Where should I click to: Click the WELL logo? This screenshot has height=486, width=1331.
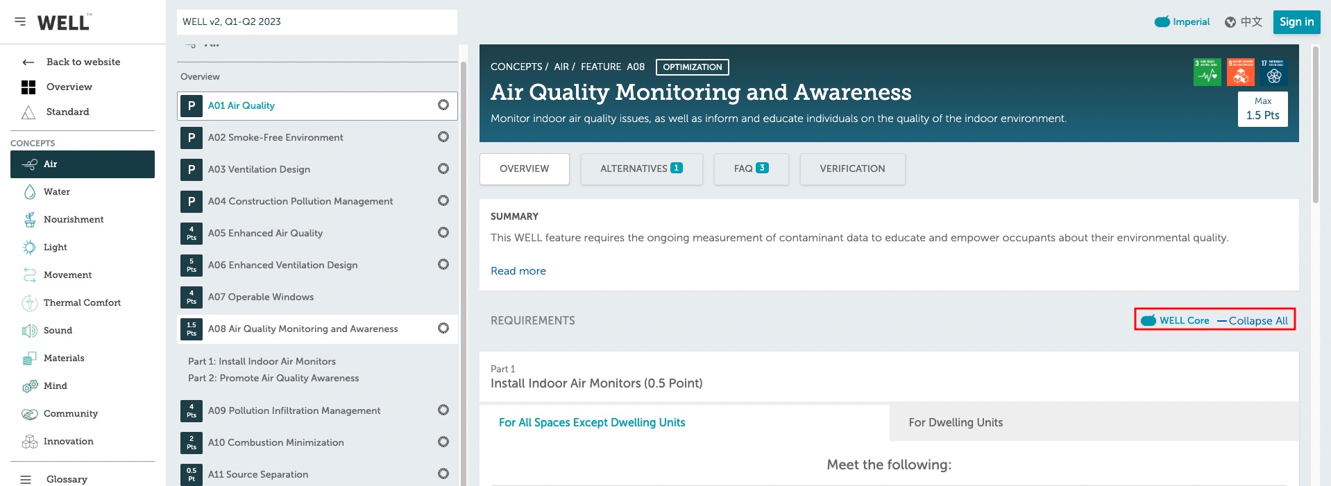click(x=64, y=22)
